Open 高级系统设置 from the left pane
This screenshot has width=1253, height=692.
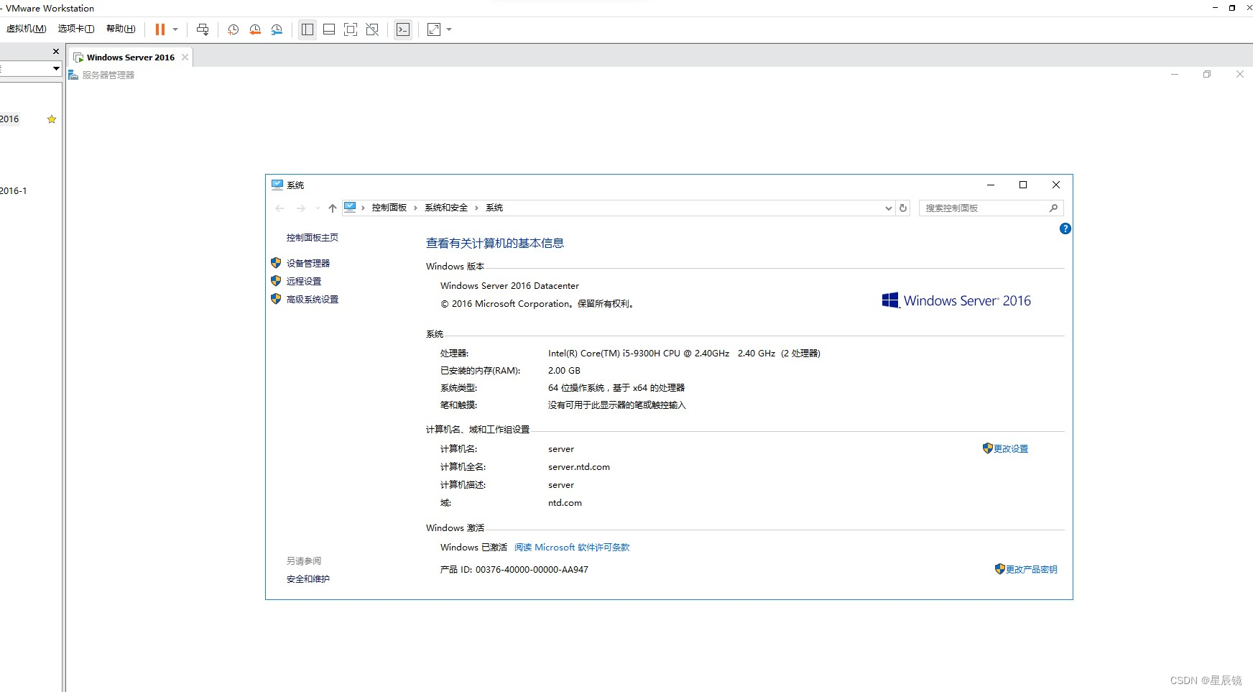click(x=313, y=300)
